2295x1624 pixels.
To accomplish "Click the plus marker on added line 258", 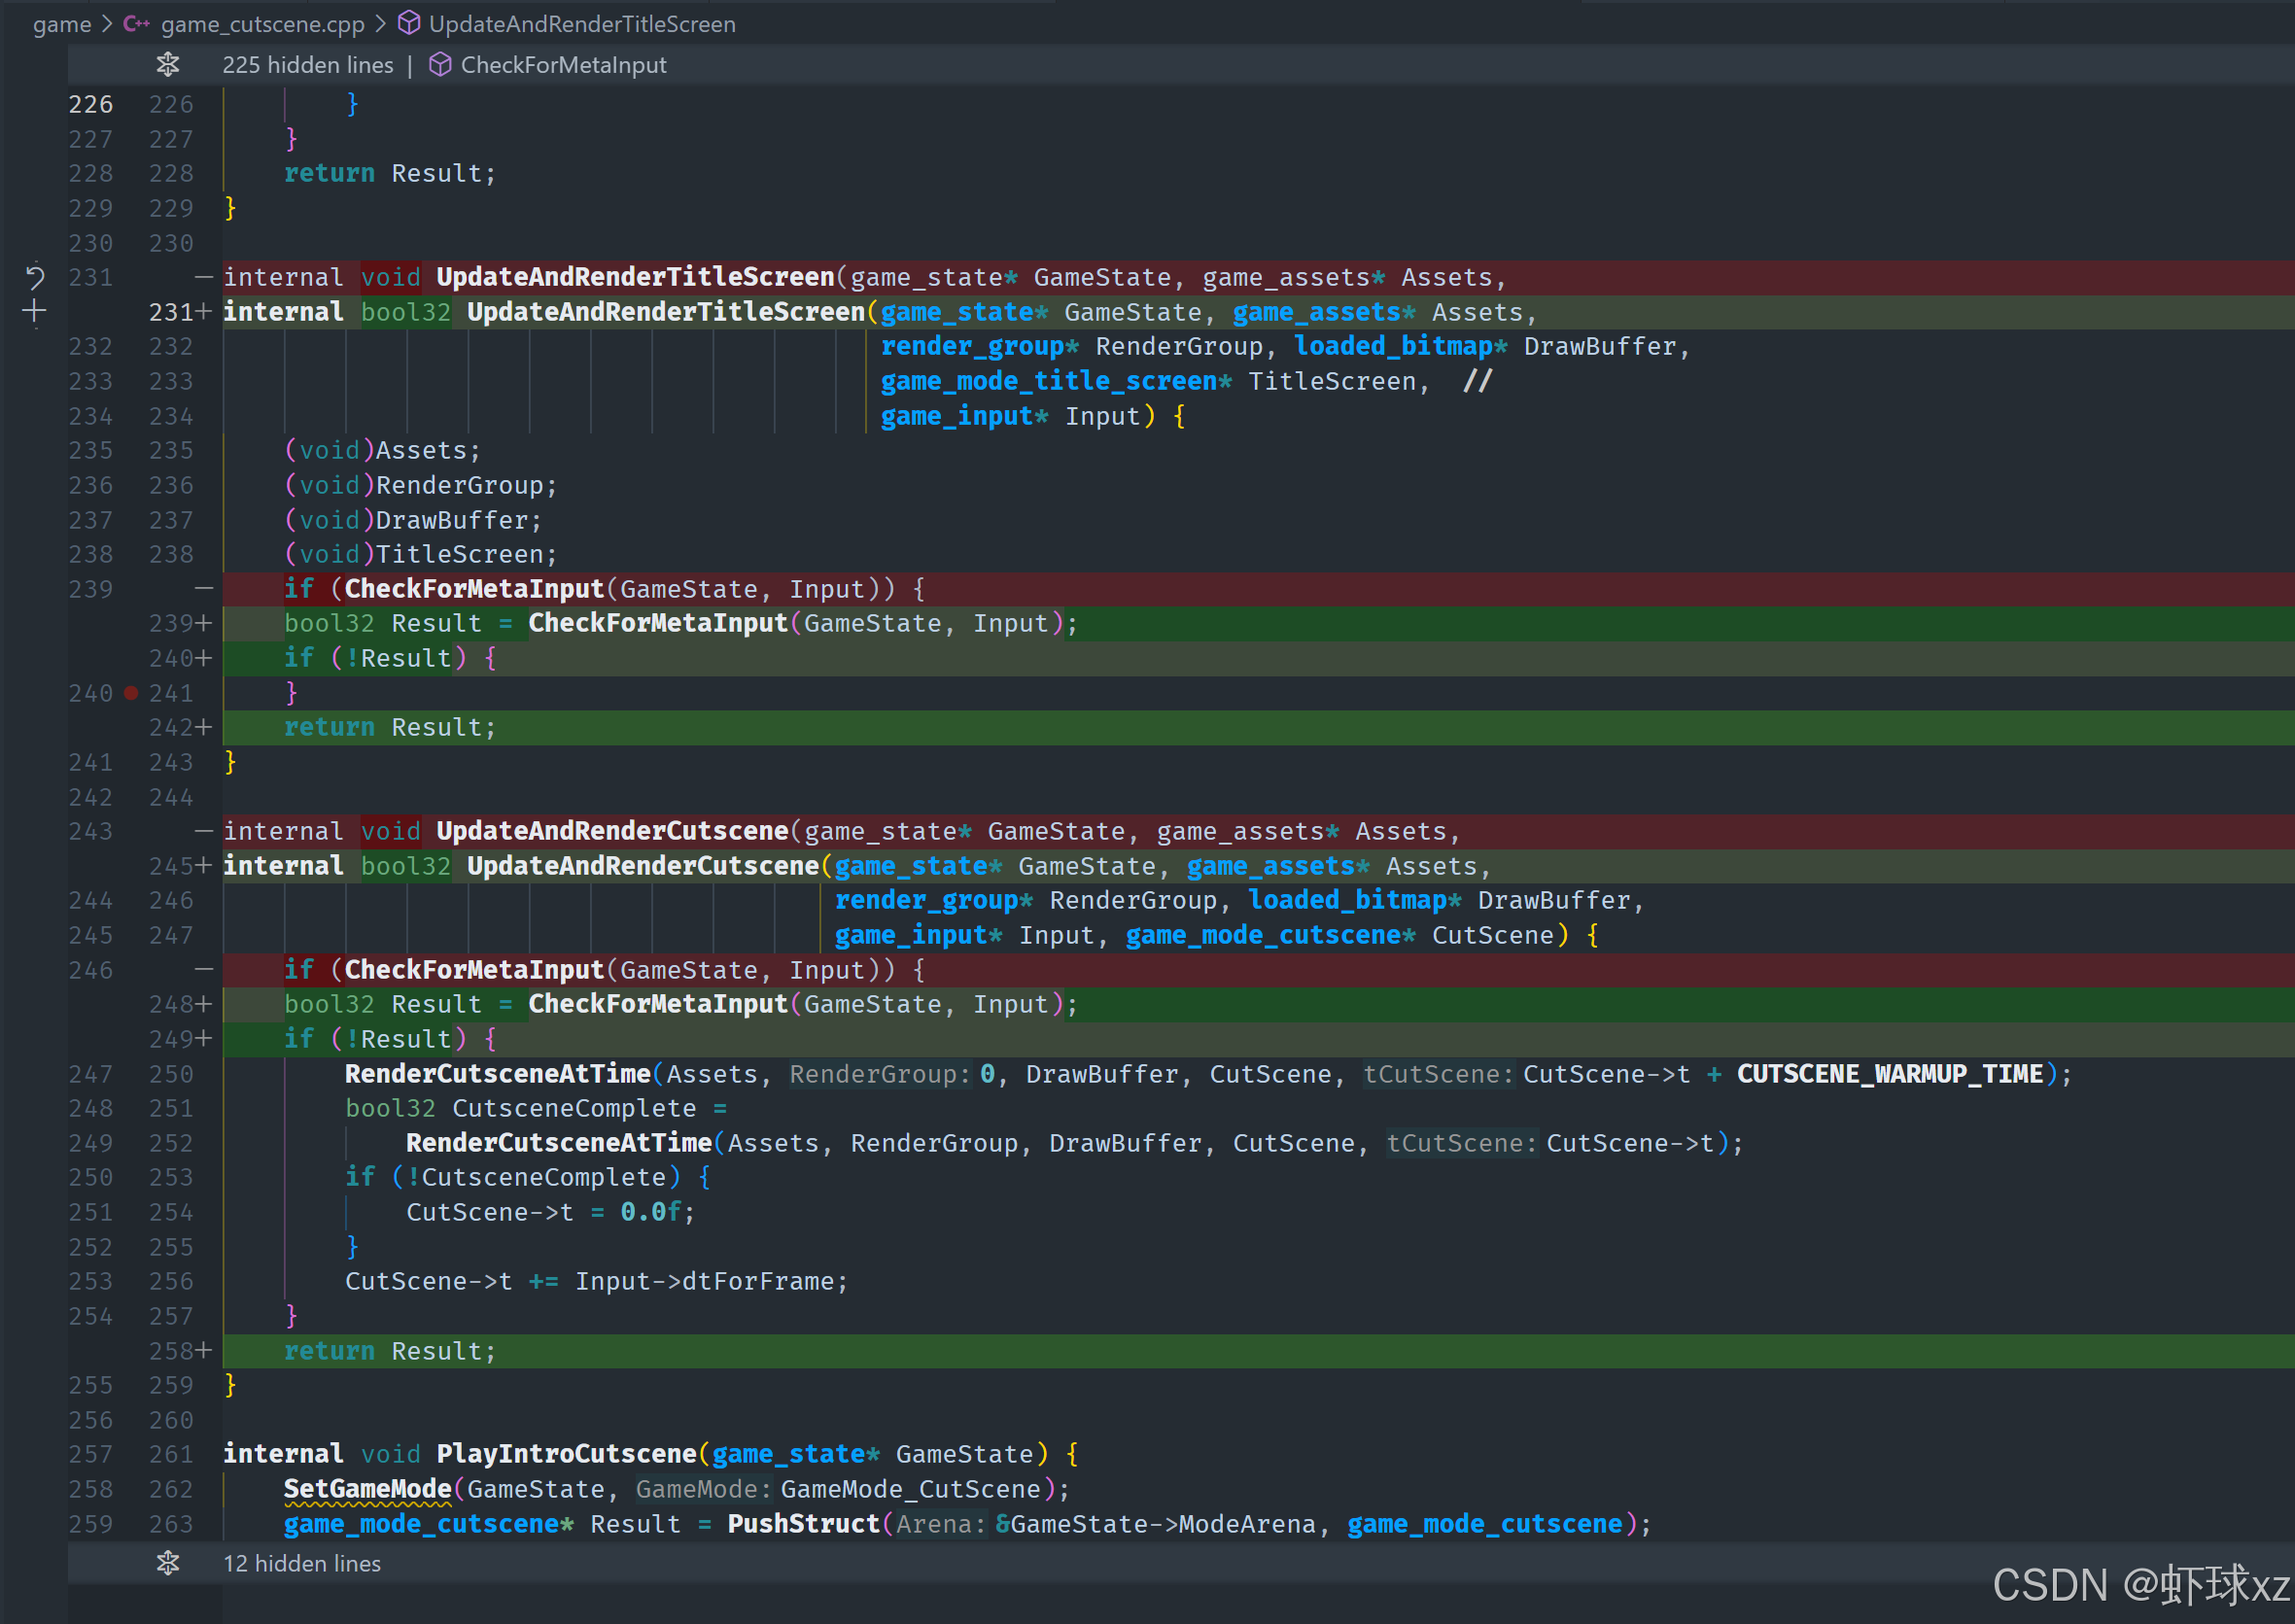I will click(x=204, y=1351).
